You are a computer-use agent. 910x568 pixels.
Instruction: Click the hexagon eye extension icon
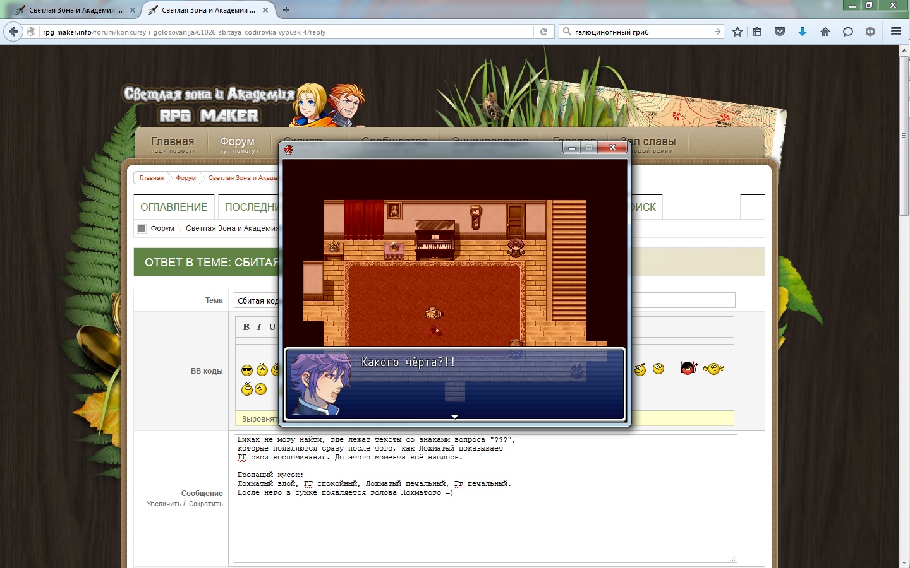870,32
